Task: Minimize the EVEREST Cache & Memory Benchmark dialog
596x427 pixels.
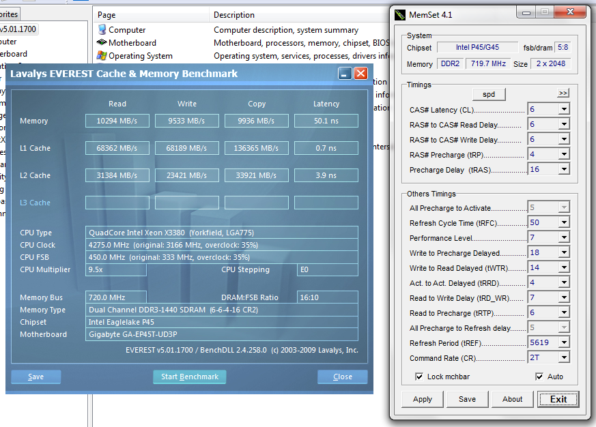Action: 345,73
